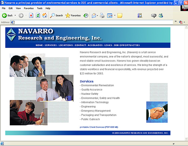
Task: Open Search with the magnifier icon
Action: pos(56,15)
